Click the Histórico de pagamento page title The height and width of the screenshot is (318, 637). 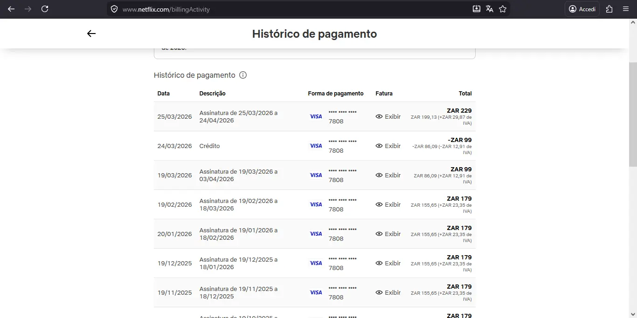(x=314, y=34)
